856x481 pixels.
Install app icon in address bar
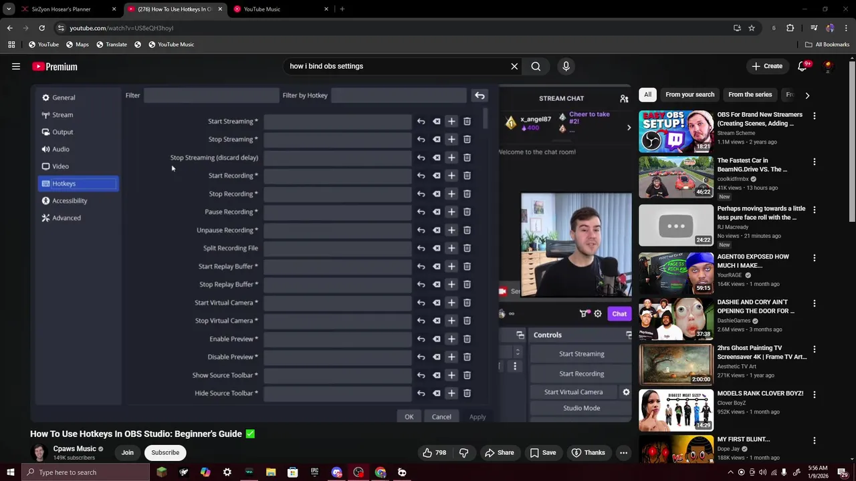click(737, 28)
